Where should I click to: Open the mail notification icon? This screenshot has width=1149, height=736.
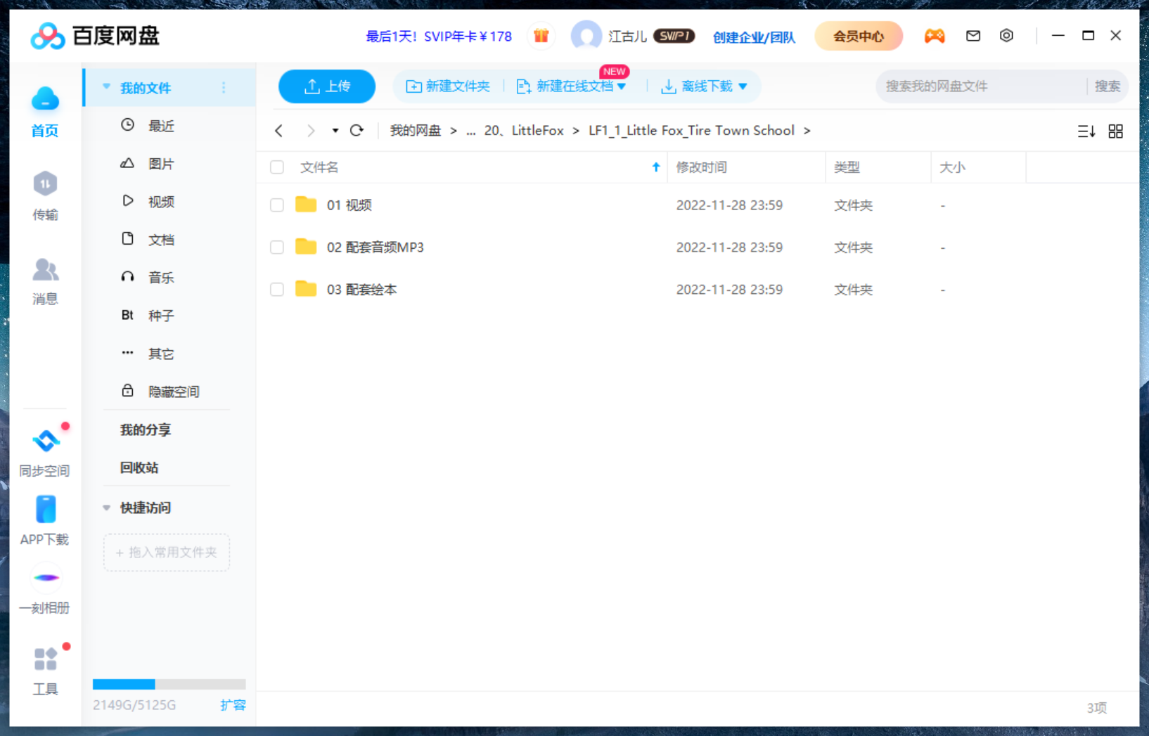[973, 35]
